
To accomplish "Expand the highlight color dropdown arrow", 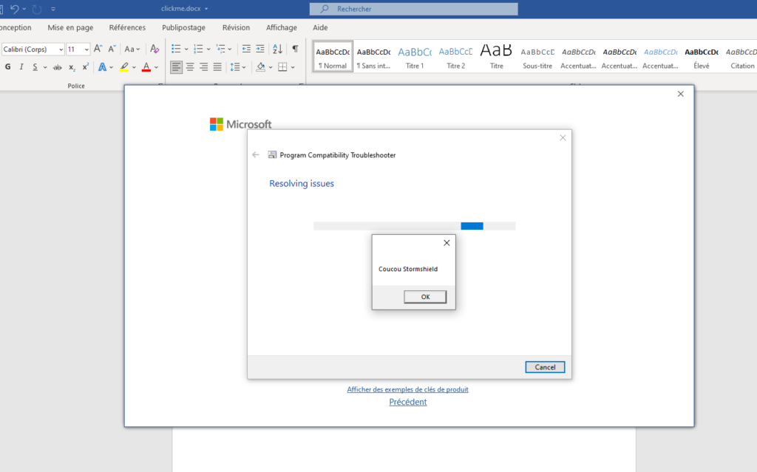I will 134,67.
